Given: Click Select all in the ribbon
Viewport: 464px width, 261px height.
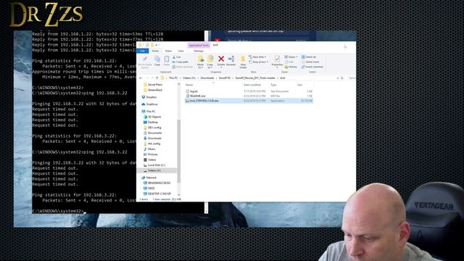Looking at the screenshot, I should 309,57.
